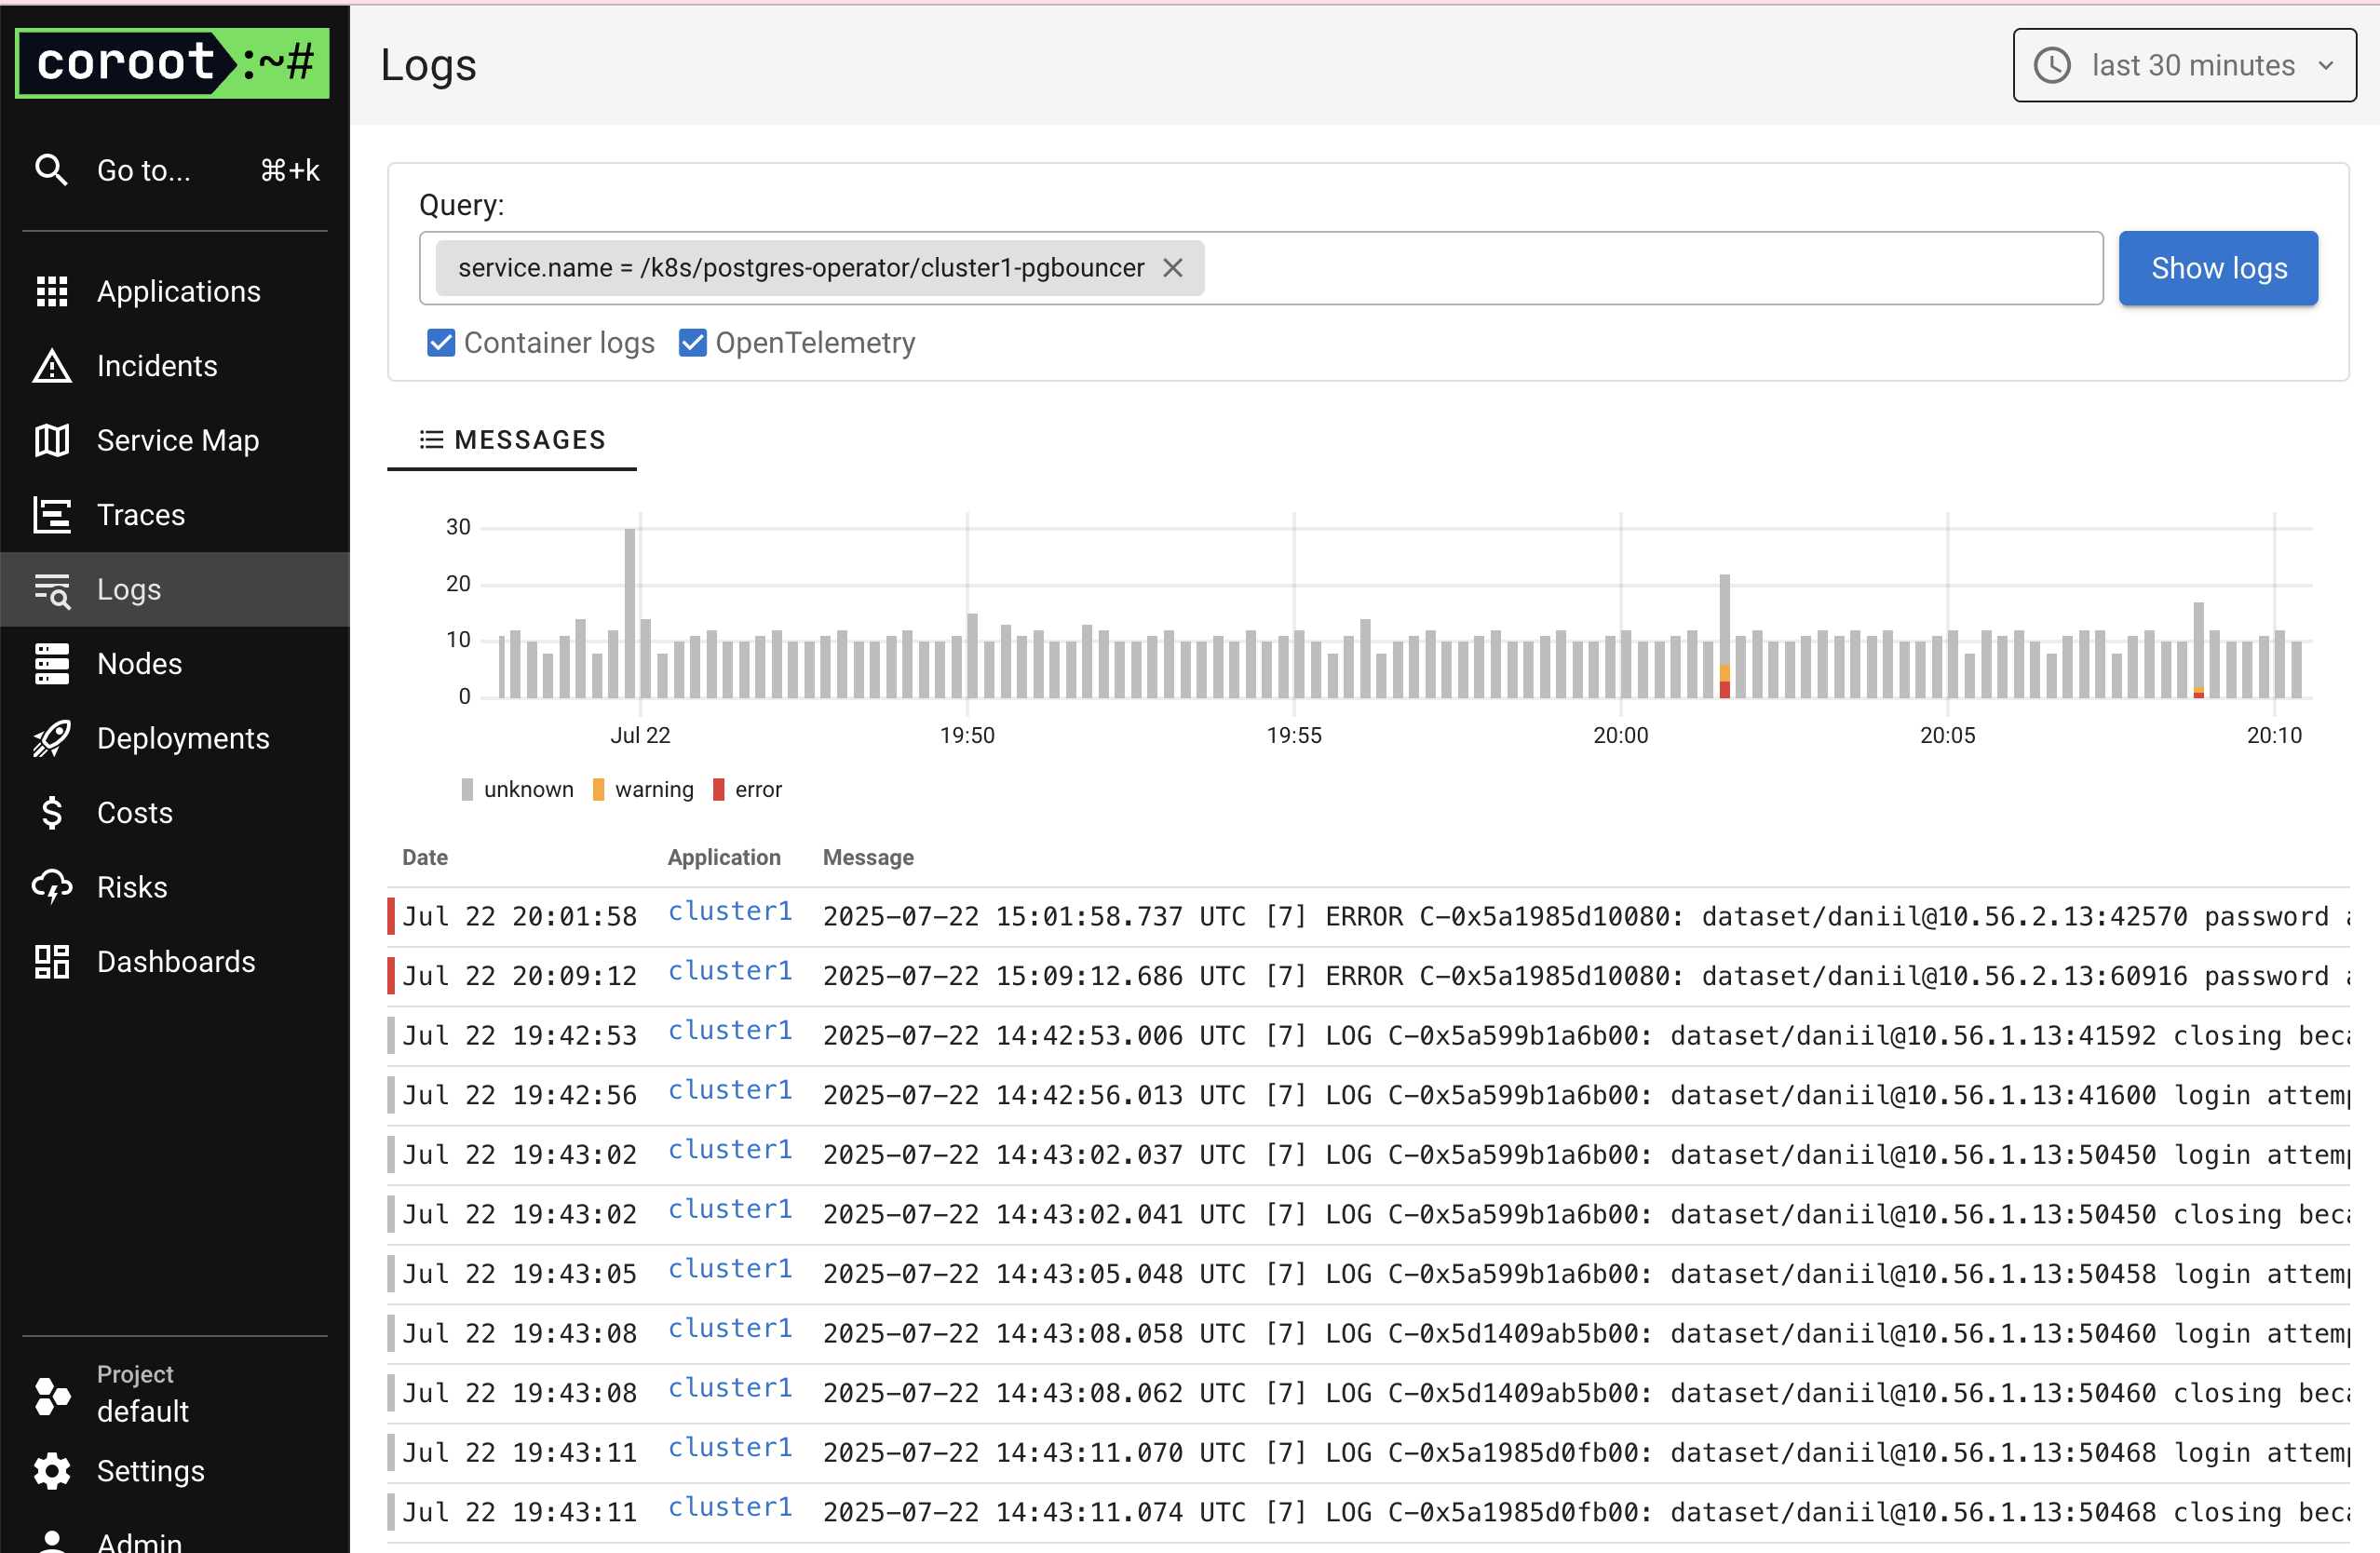The width and height of the screenshot is (2380, 1553).
Task: Click the Dashboards icon
Action: click(51, 962)
